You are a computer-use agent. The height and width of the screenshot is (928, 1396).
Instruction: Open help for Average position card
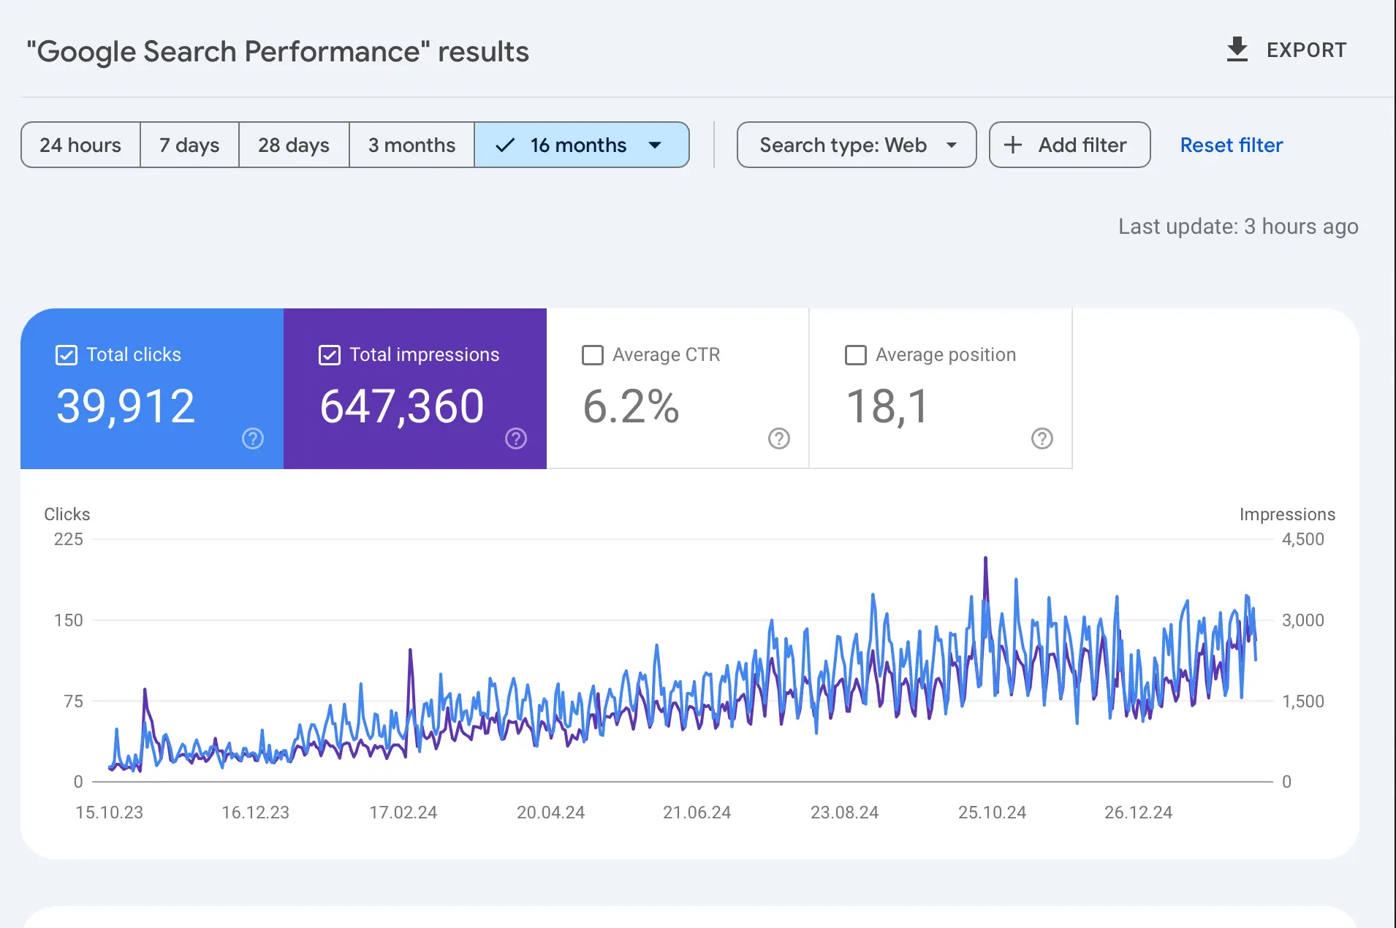click(x=1042, y=438)
